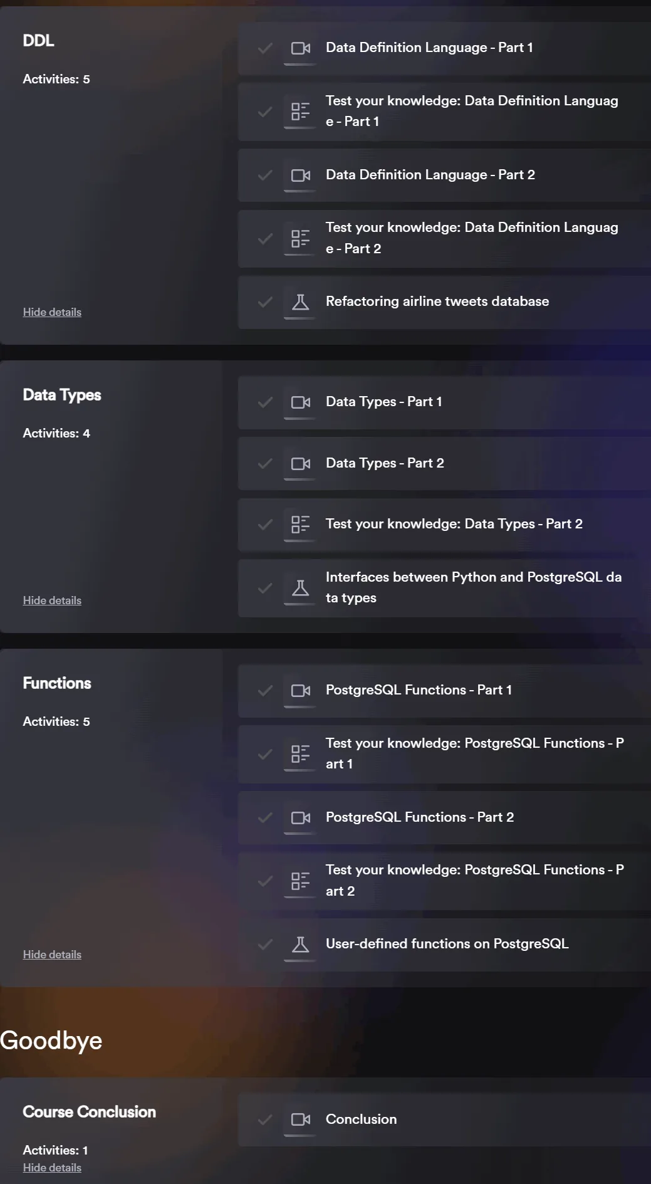Open Test your knowledge: Data Definition Language - Part 2
This screenshot has height=1184, width=651.
(444, 239)
